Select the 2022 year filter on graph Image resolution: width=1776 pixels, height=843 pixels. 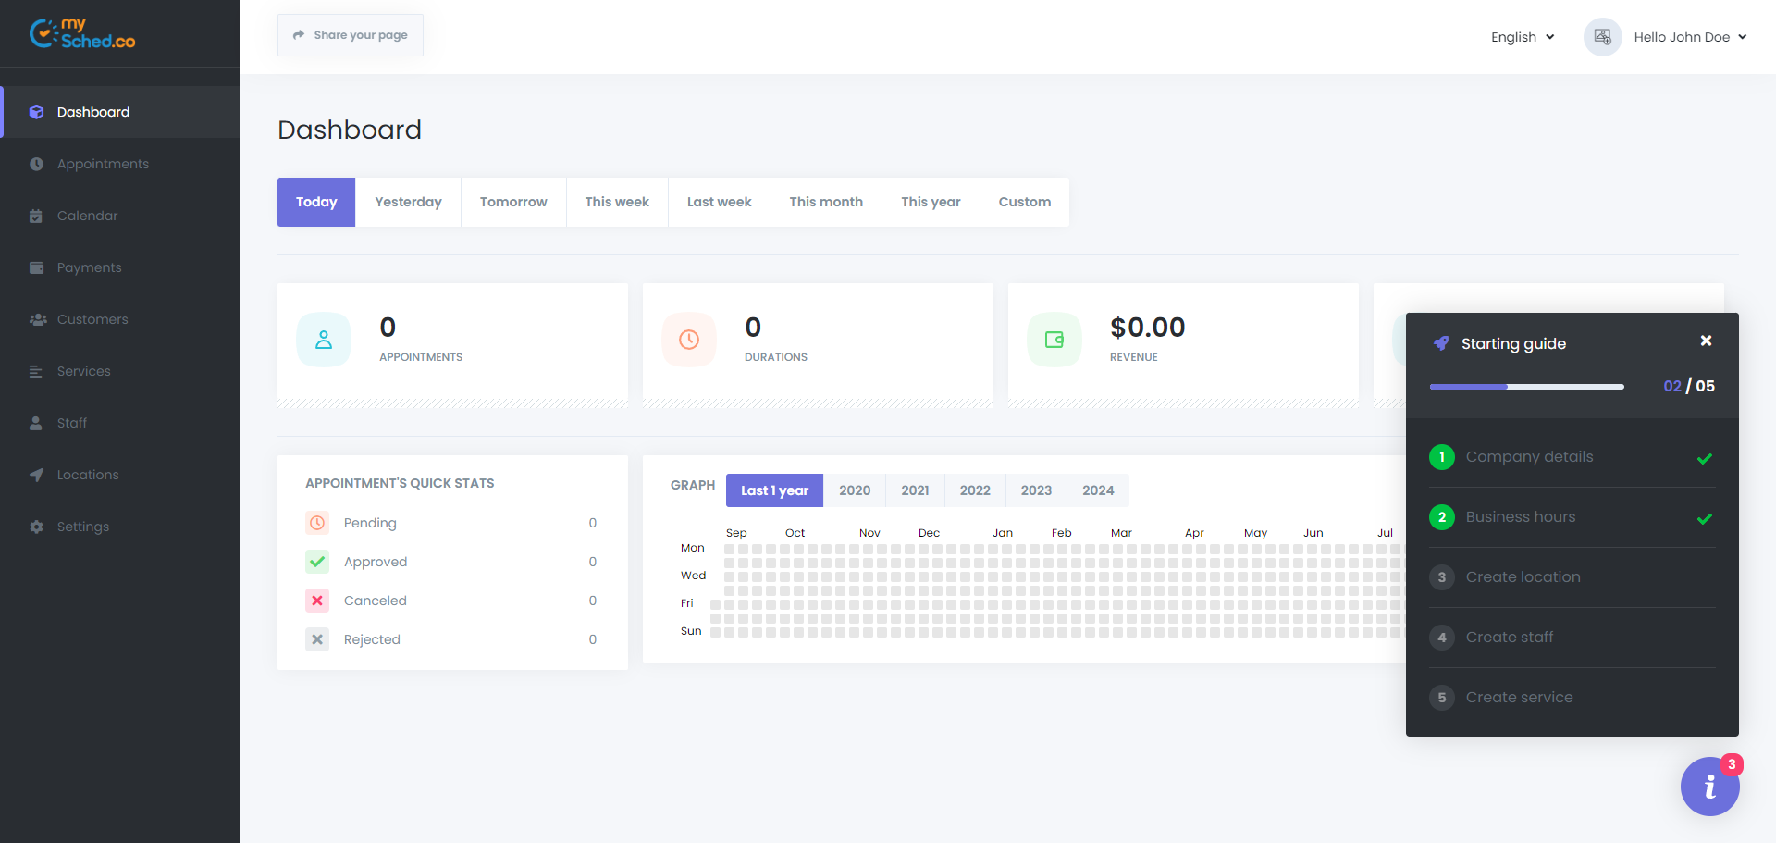click(x=974, y=490)
